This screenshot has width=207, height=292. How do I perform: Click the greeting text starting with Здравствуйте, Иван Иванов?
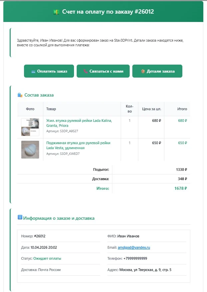(100, 43)
